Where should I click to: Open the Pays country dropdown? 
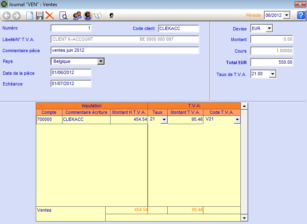[x=101, y=61]
